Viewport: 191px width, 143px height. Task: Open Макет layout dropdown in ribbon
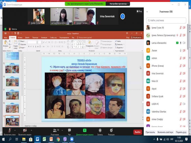point(22,41)
